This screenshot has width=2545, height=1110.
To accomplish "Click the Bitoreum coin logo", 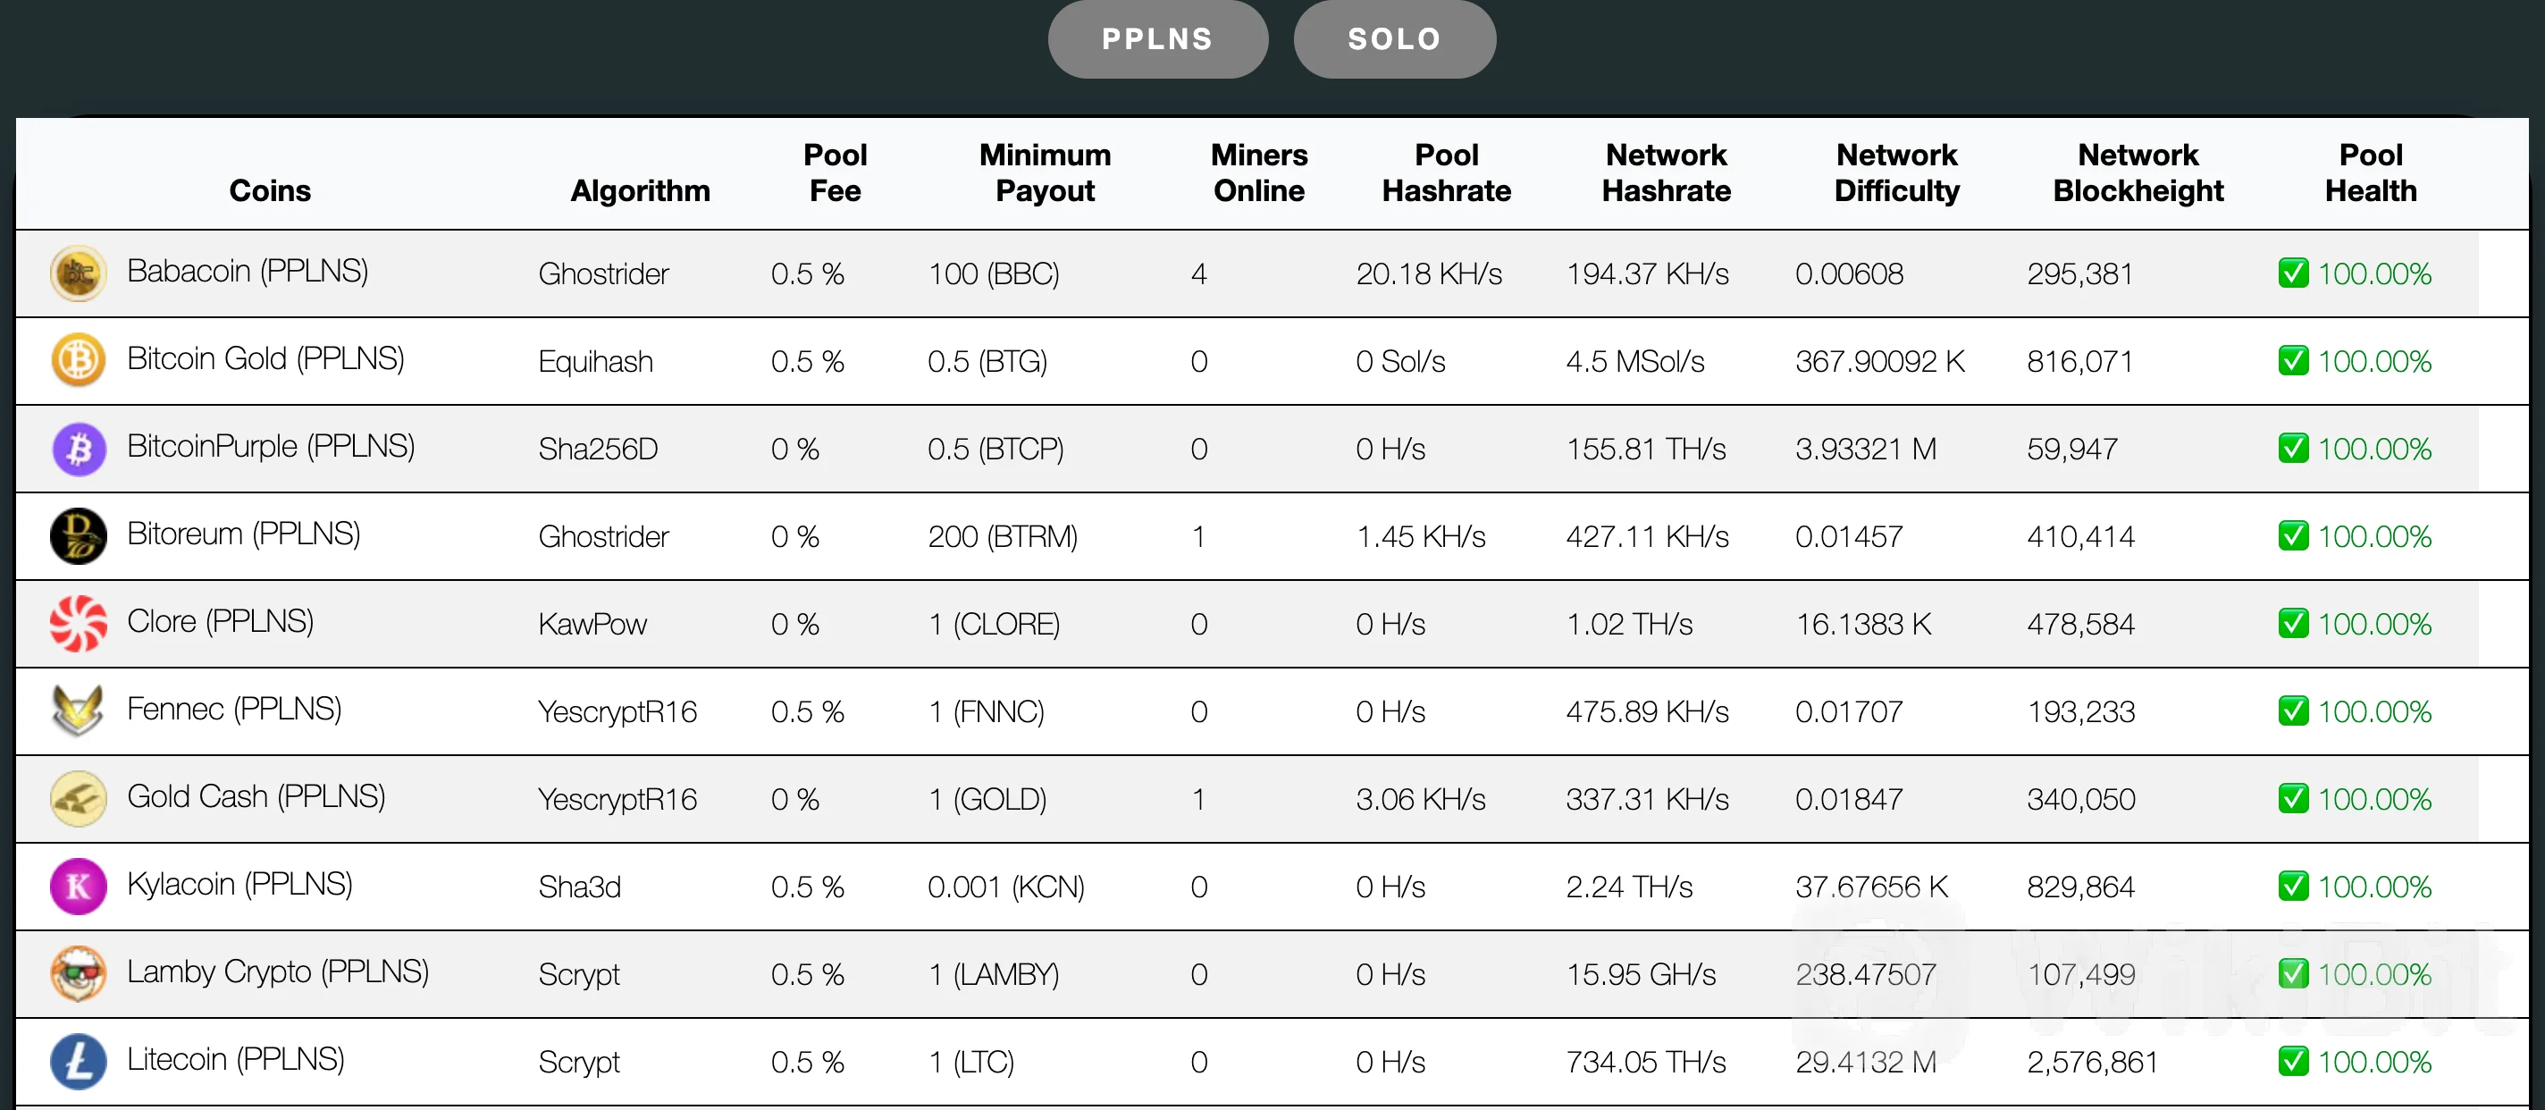I will (x=78, y=535).
